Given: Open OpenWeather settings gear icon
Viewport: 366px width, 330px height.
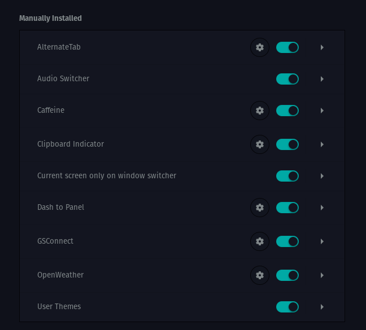Looking at the screenshot, I should (x=260, y=275).
